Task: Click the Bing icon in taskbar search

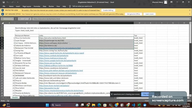Action: (77, 105)
